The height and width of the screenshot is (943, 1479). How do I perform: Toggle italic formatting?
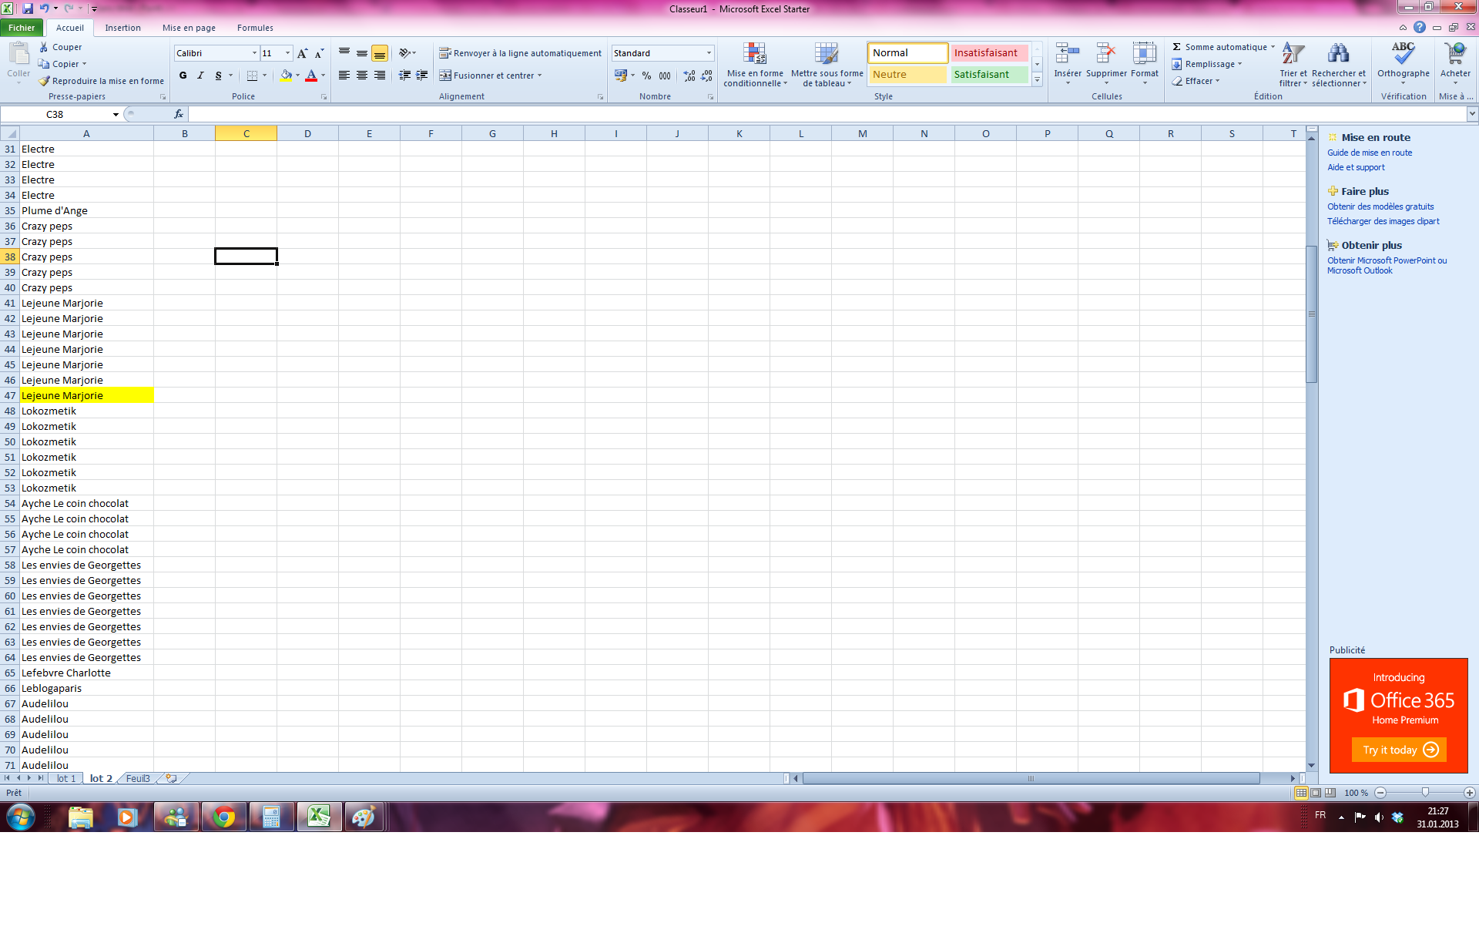click(200, 76)
